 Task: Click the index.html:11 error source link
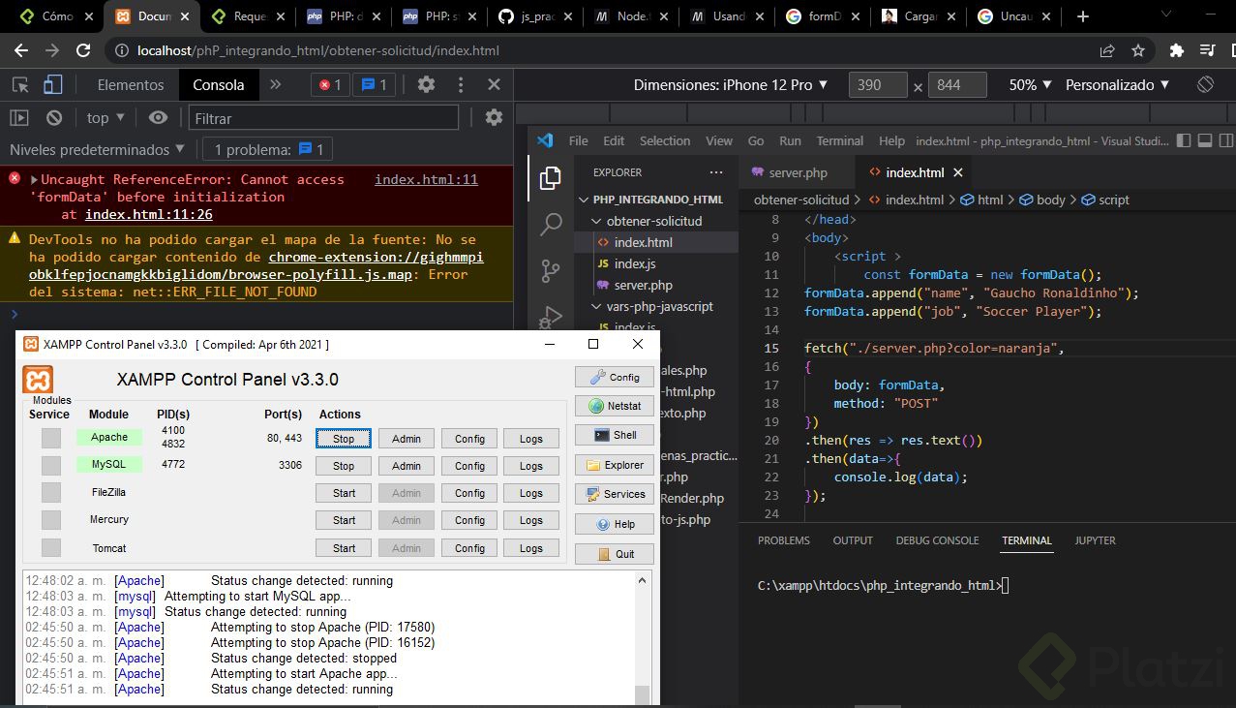click(x=426, y=179)
